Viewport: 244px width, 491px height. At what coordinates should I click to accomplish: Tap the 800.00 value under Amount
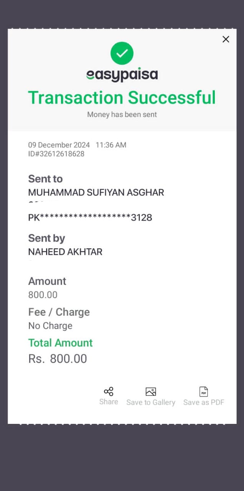pyautogui.click(x=43, y=295)
